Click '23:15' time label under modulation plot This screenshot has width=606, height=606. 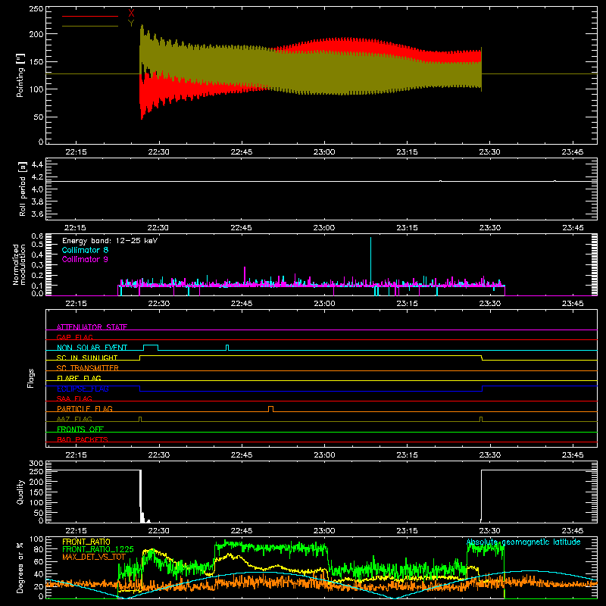pyautogui.click(x=407, y=304)
